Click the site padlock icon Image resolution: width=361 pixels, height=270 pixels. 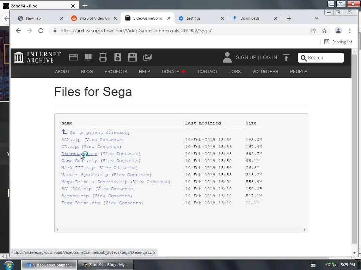pos(55,31)
